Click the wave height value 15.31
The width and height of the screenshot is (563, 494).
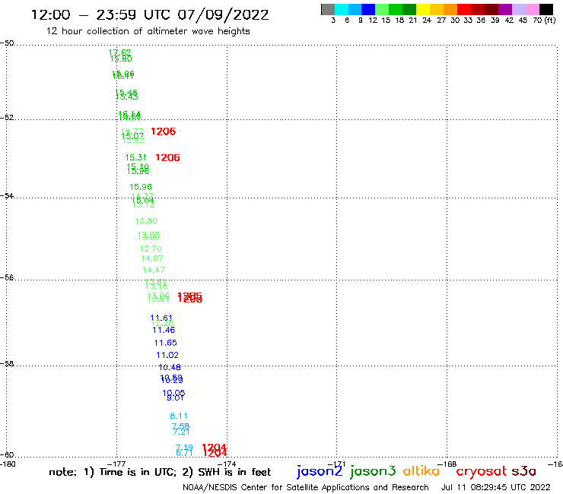[x=135, y=157]
